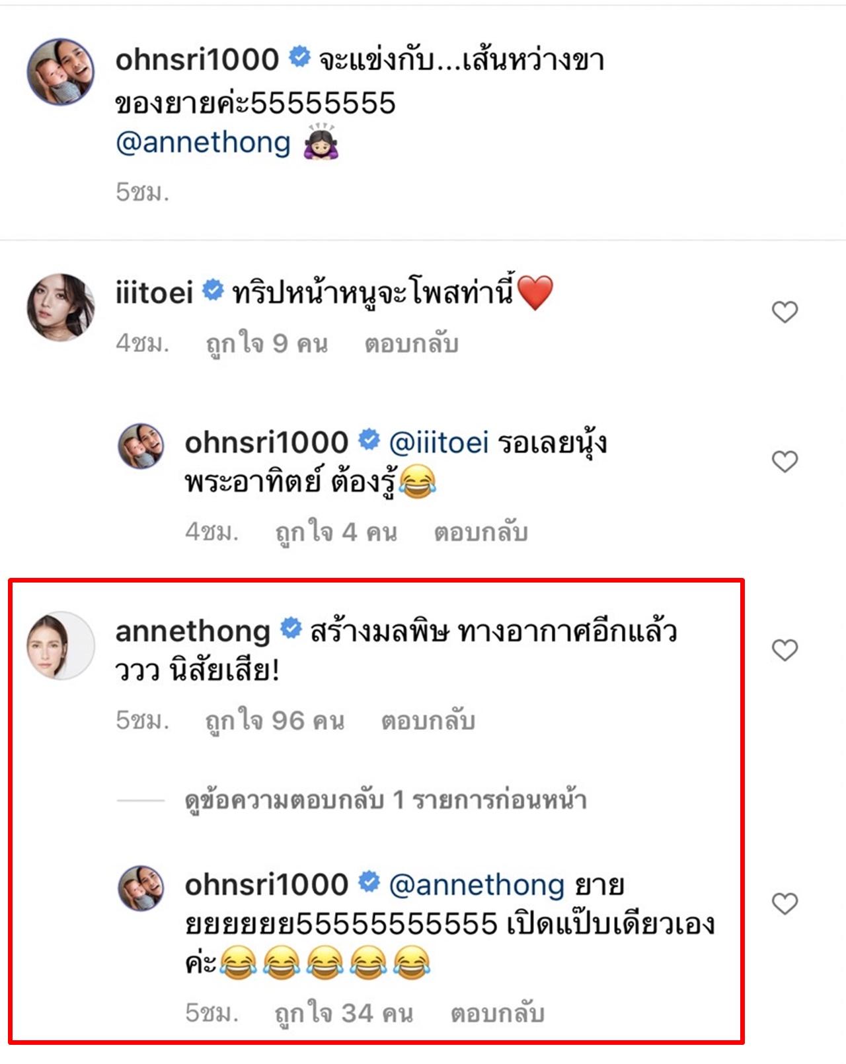Screen dimensions: 846x1064
Task: Click the @annethong mention in the top caption
Action: pyautogui.click(x=204, y=143)
